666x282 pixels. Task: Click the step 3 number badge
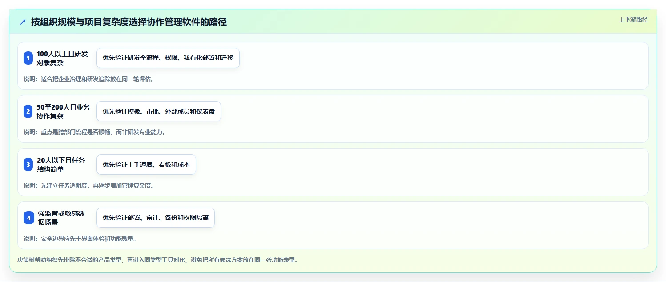28,164
